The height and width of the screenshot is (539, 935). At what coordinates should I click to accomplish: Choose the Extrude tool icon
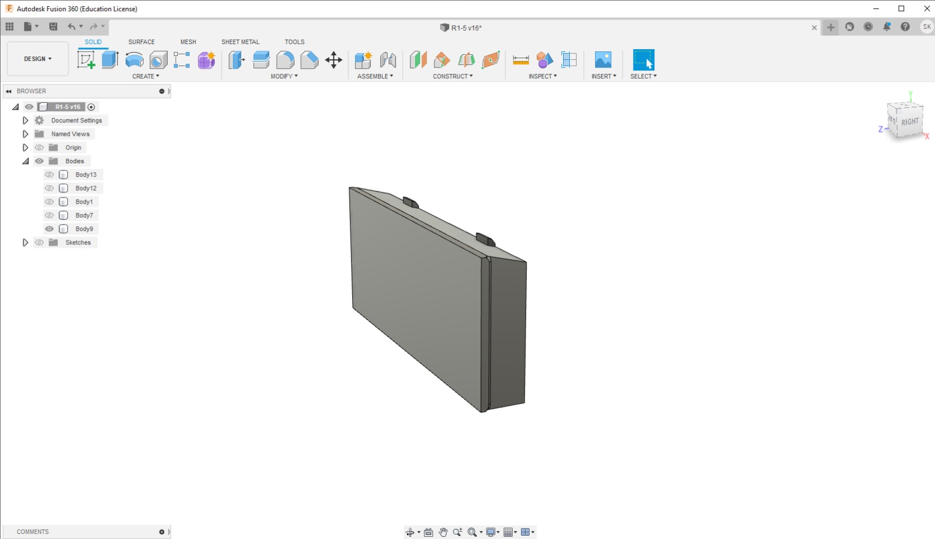pyautogui.click(x=110, y=60)
